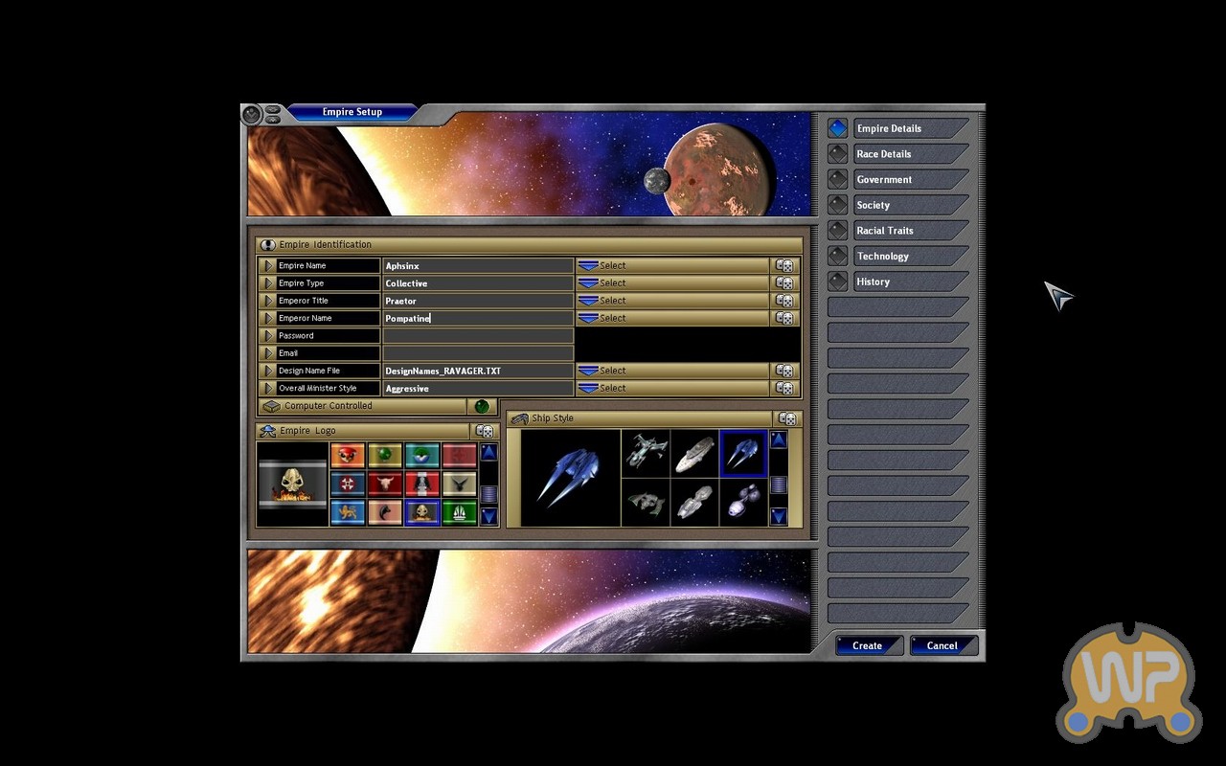Click the dice icon for Emperor Title
Image resolution: width=1226 pixels, height=766 pixels.
[x=784, y=301]
